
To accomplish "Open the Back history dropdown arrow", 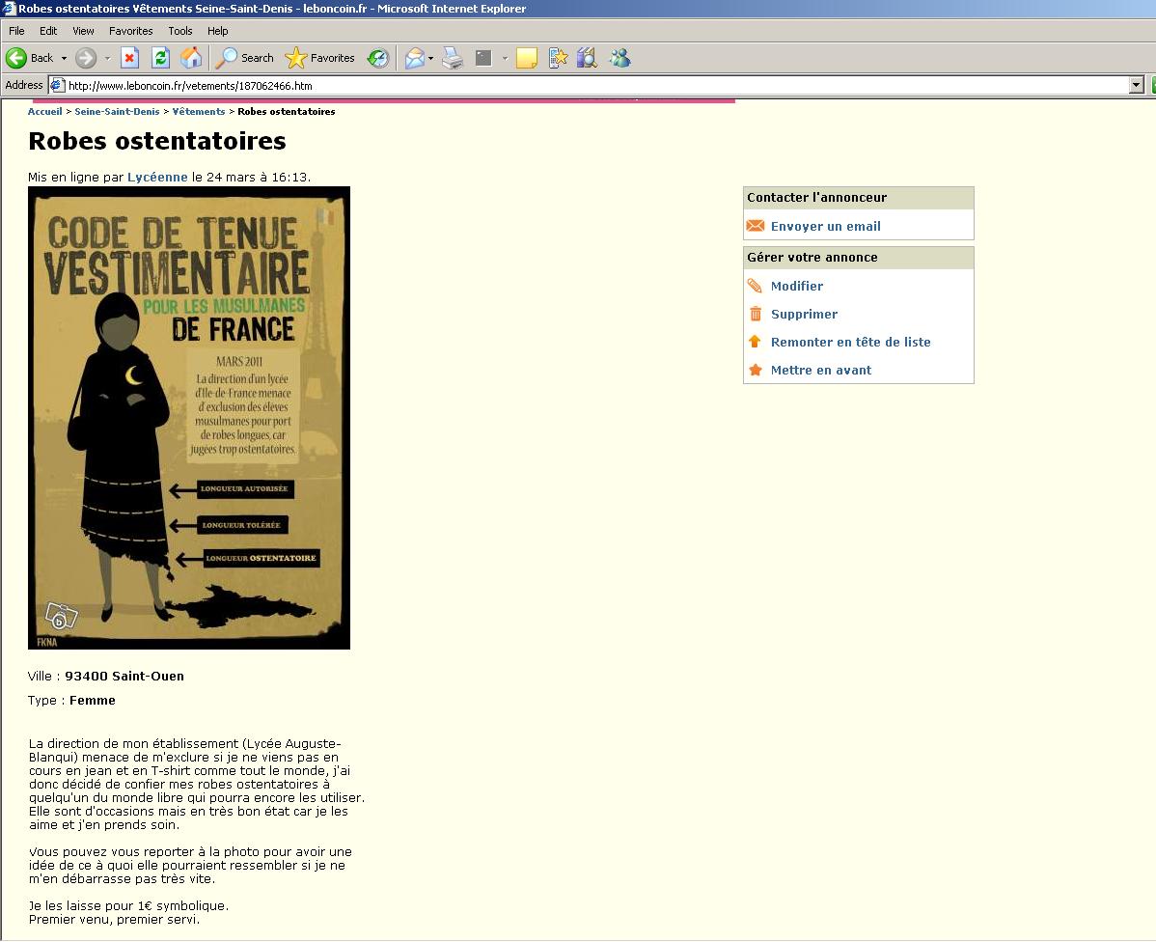I will 64,58.
